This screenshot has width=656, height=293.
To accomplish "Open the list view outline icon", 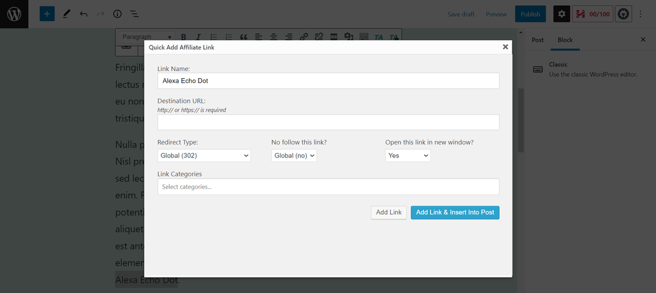I will pos(135,13).
